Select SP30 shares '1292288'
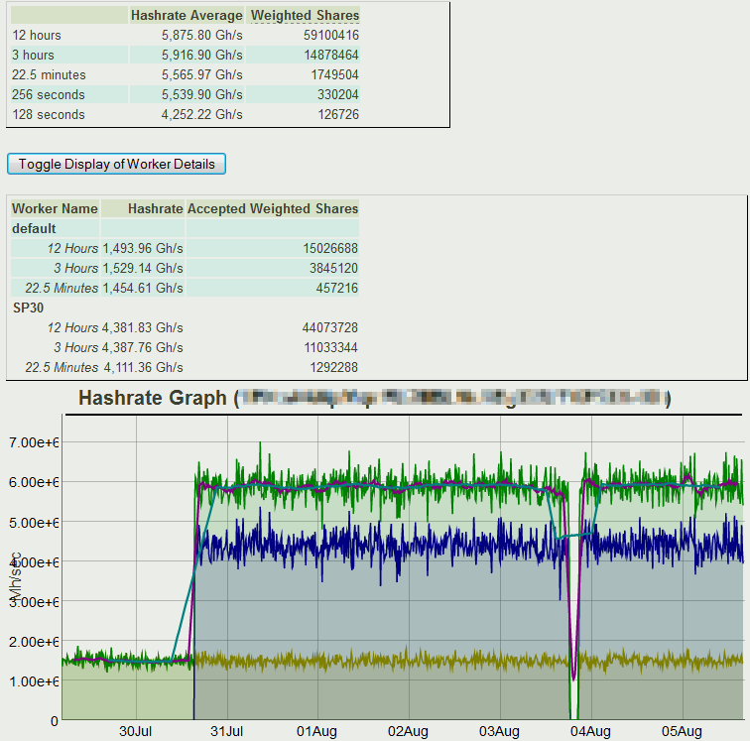Viewport: 750px width, 741px height. pos(334,368)
